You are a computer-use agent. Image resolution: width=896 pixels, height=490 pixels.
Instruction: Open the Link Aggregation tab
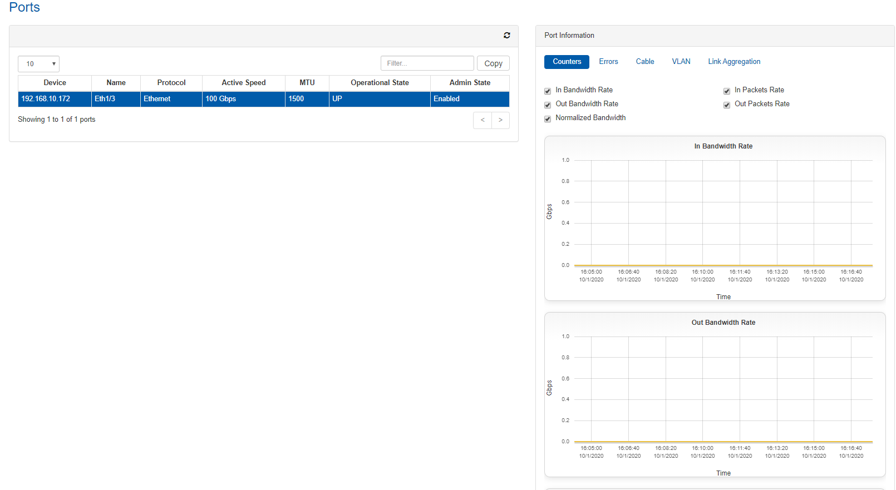[734, 62]
